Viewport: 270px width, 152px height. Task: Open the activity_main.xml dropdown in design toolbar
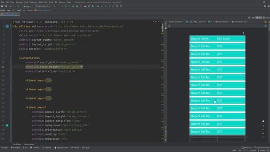pos(176,22)
